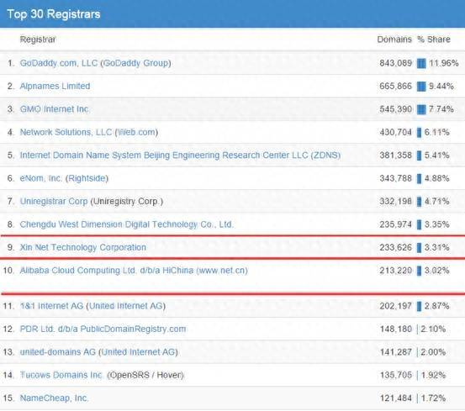Open the NameCheap, Inc. link
Screen dimensions: 465x411
54,398
